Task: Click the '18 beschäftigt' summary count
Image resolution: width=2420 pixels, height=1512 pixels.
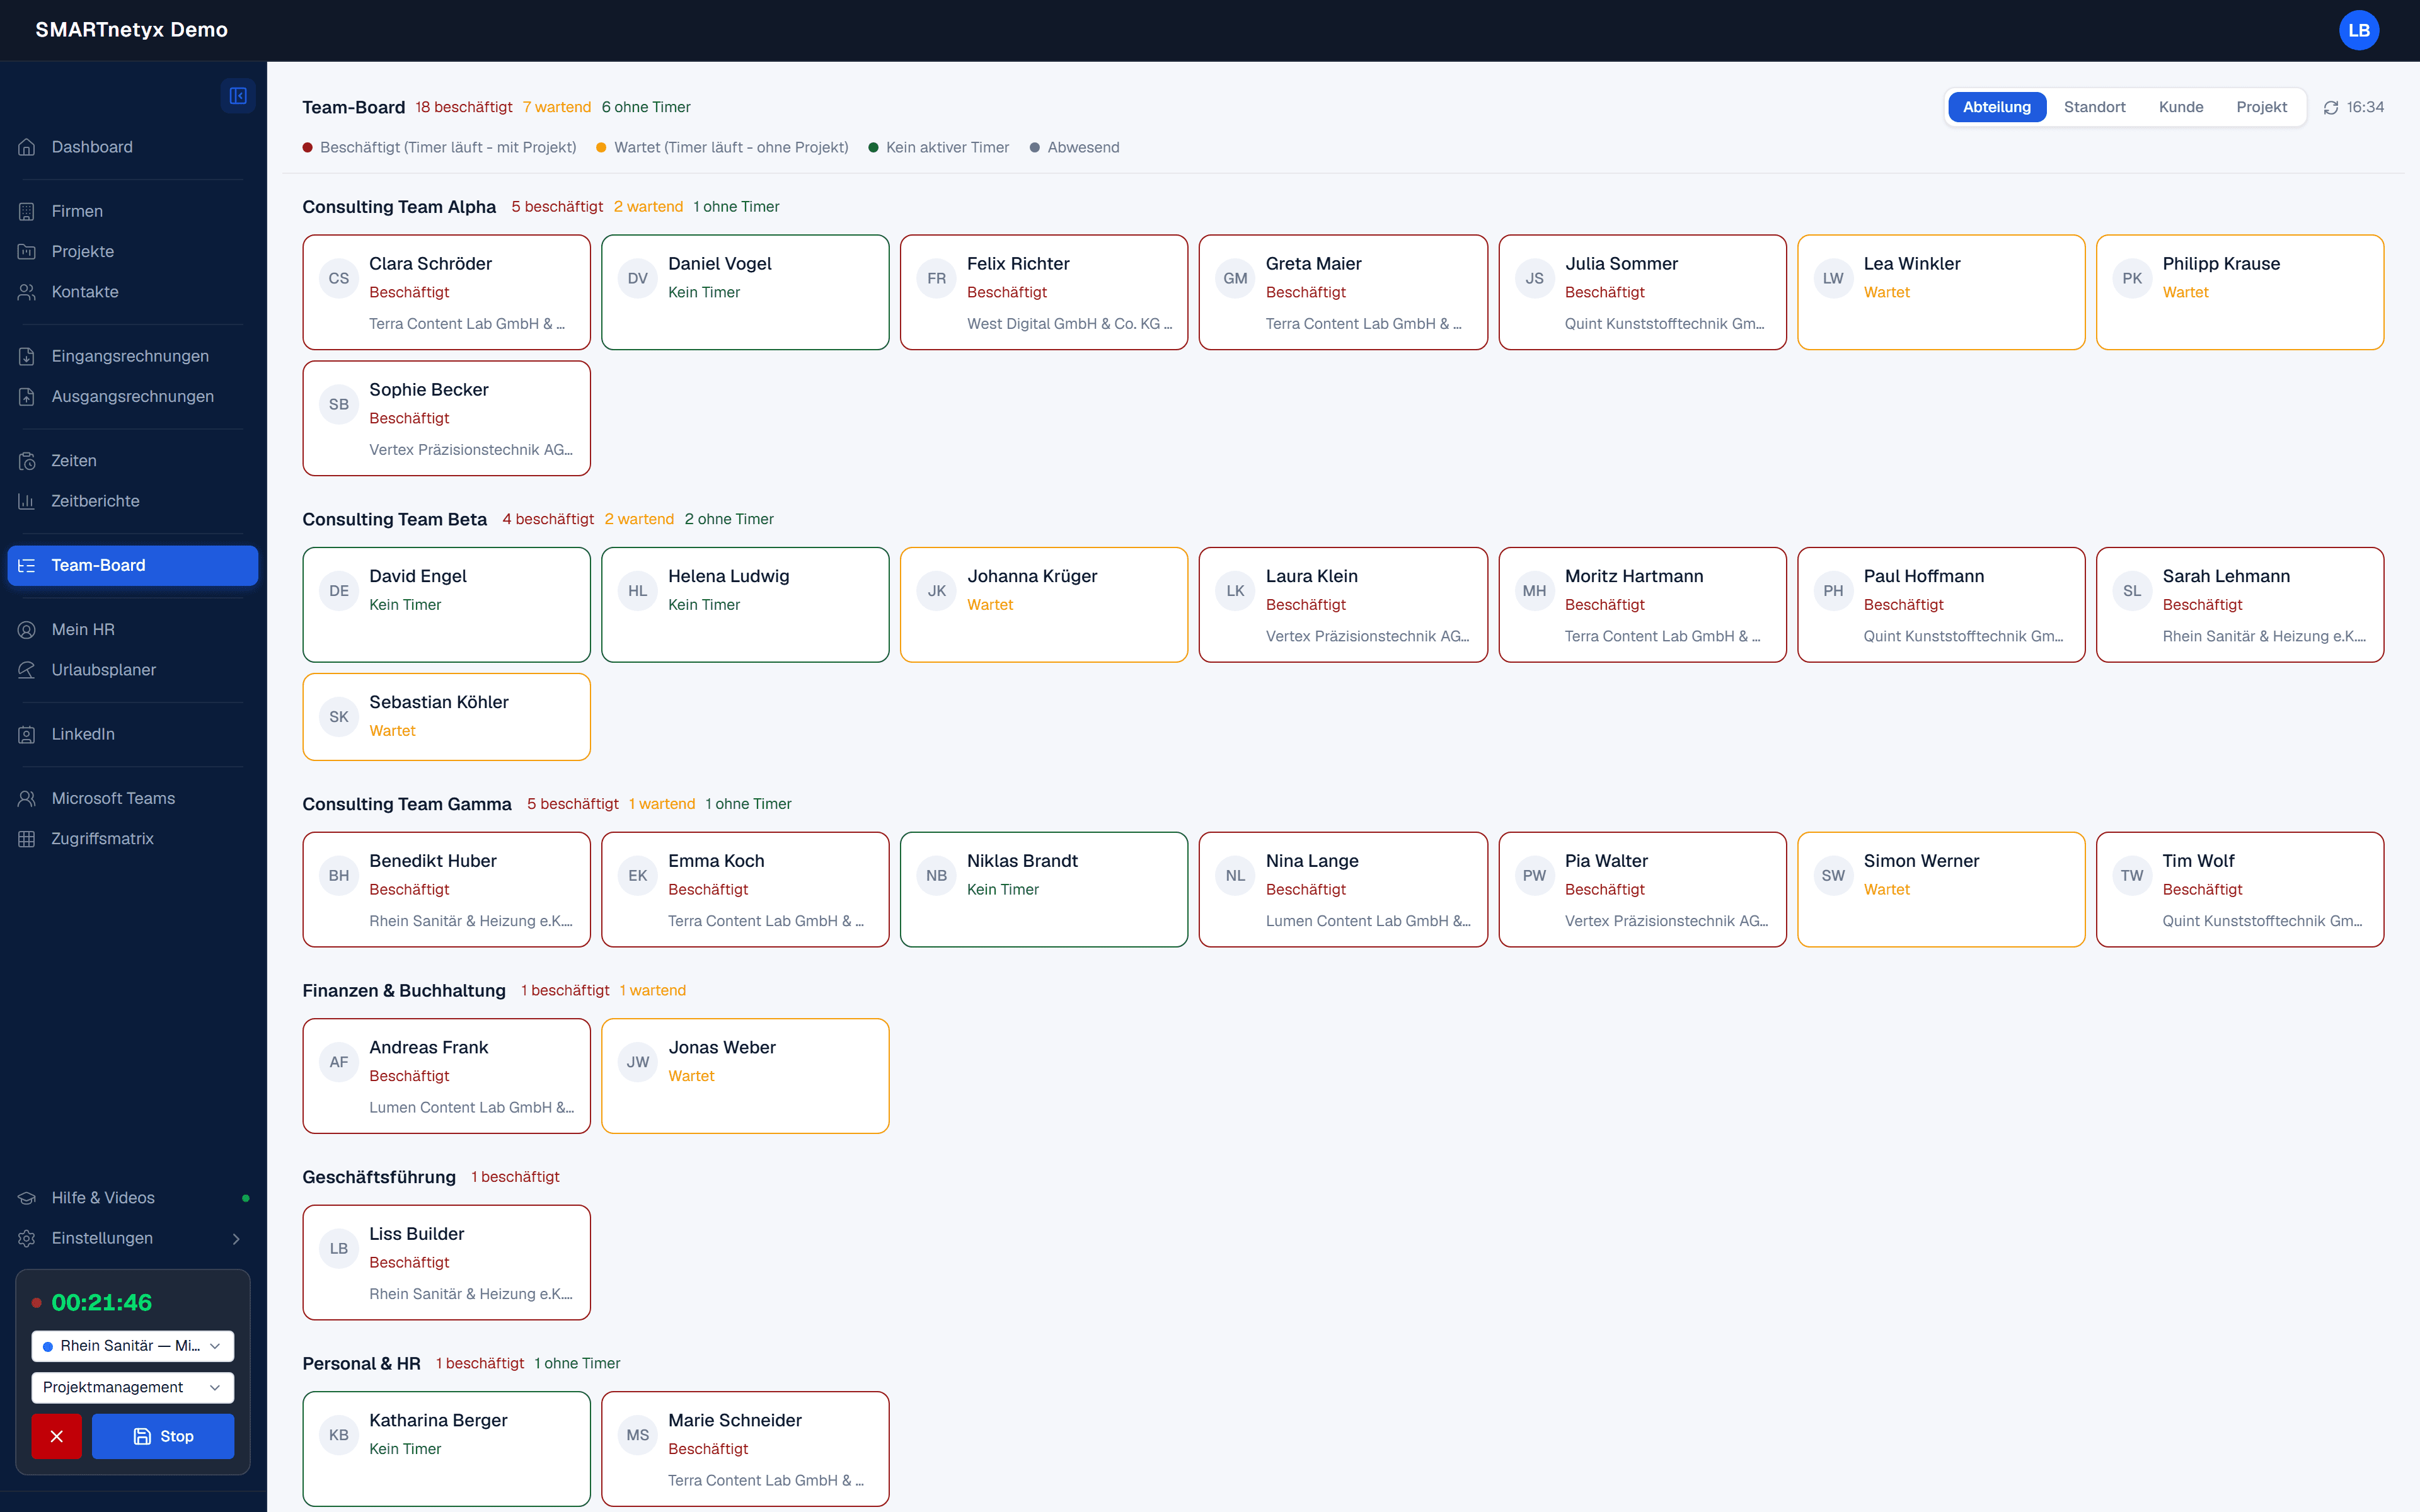Action: click(x=464, y=107)
